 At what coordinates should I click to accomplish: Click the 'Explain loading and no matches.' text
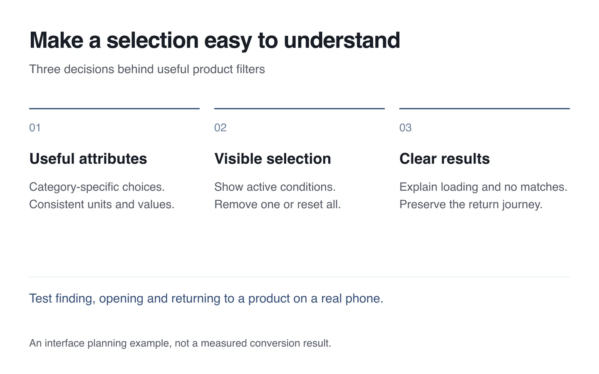coord(483,187)
